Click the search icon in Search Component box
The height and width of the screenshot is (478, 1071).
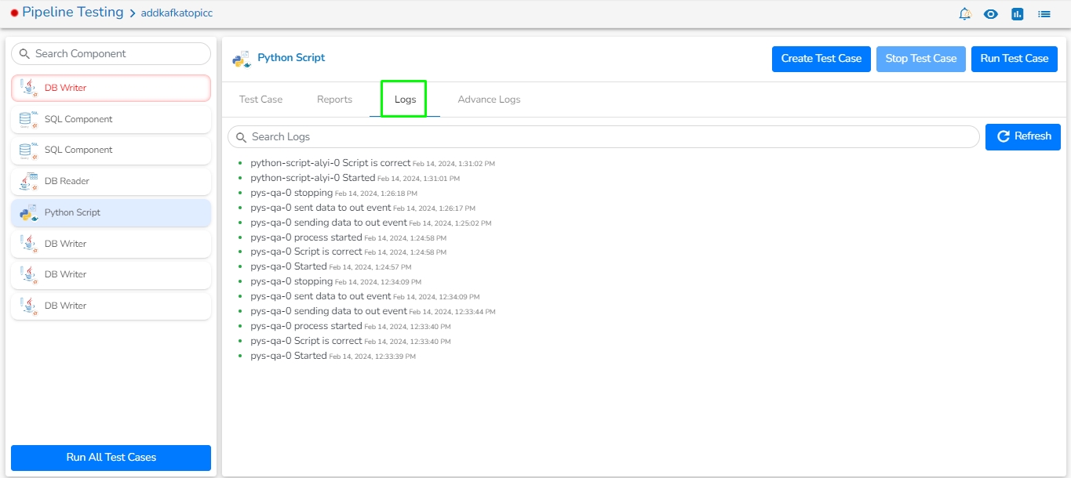coord(25,54)
